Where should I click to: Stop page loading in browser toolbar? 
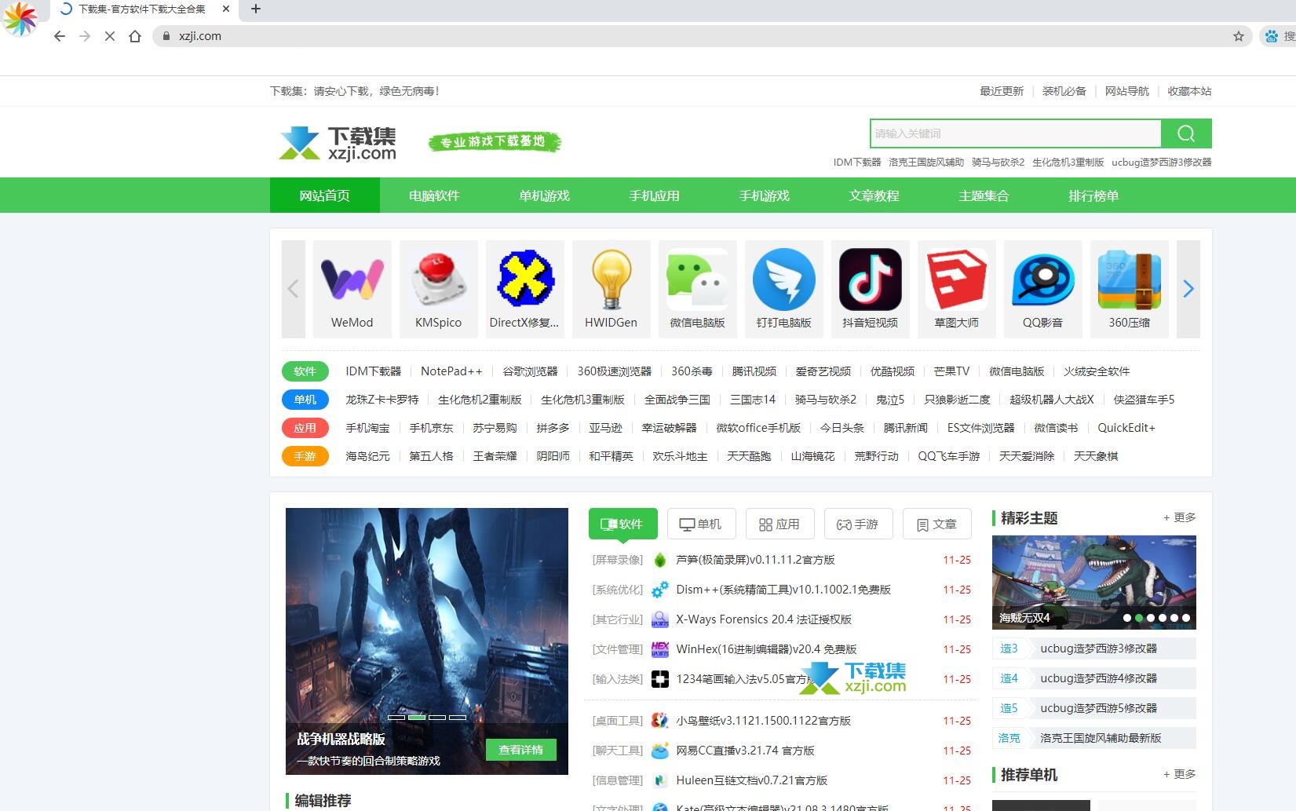pyautogui.click(x=110, y=36)
